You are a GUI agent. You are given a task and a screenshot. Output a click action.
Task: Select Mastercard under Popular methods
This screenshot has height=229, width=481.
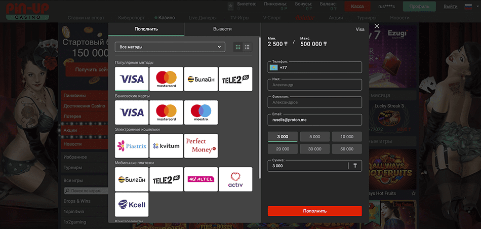(x=166, y=79)
